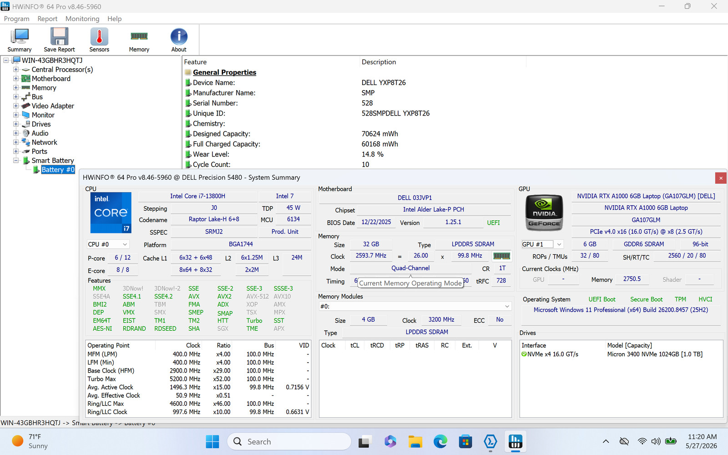Screen dimensions: 728x455
Task: Click the Task View taskbar icon
Action: (364, 441)
